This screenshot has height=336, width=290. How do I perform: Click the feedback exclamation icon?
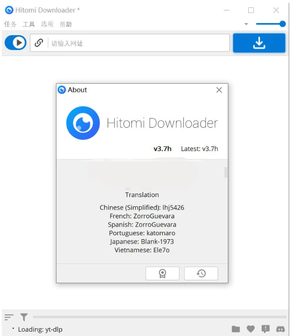[x=266, y=329]
